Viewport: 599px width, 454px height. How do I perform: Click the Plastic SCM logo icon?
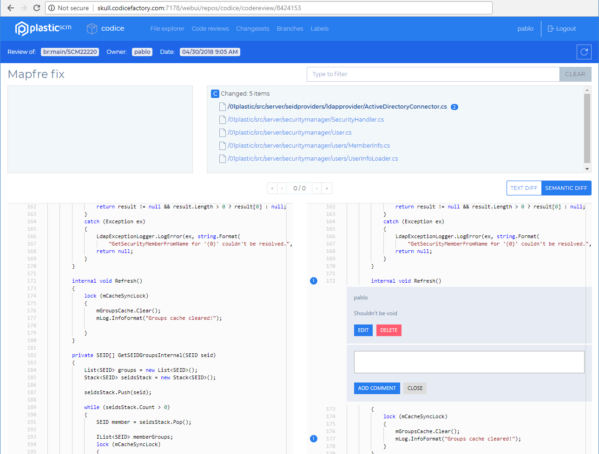click(21, 28)
